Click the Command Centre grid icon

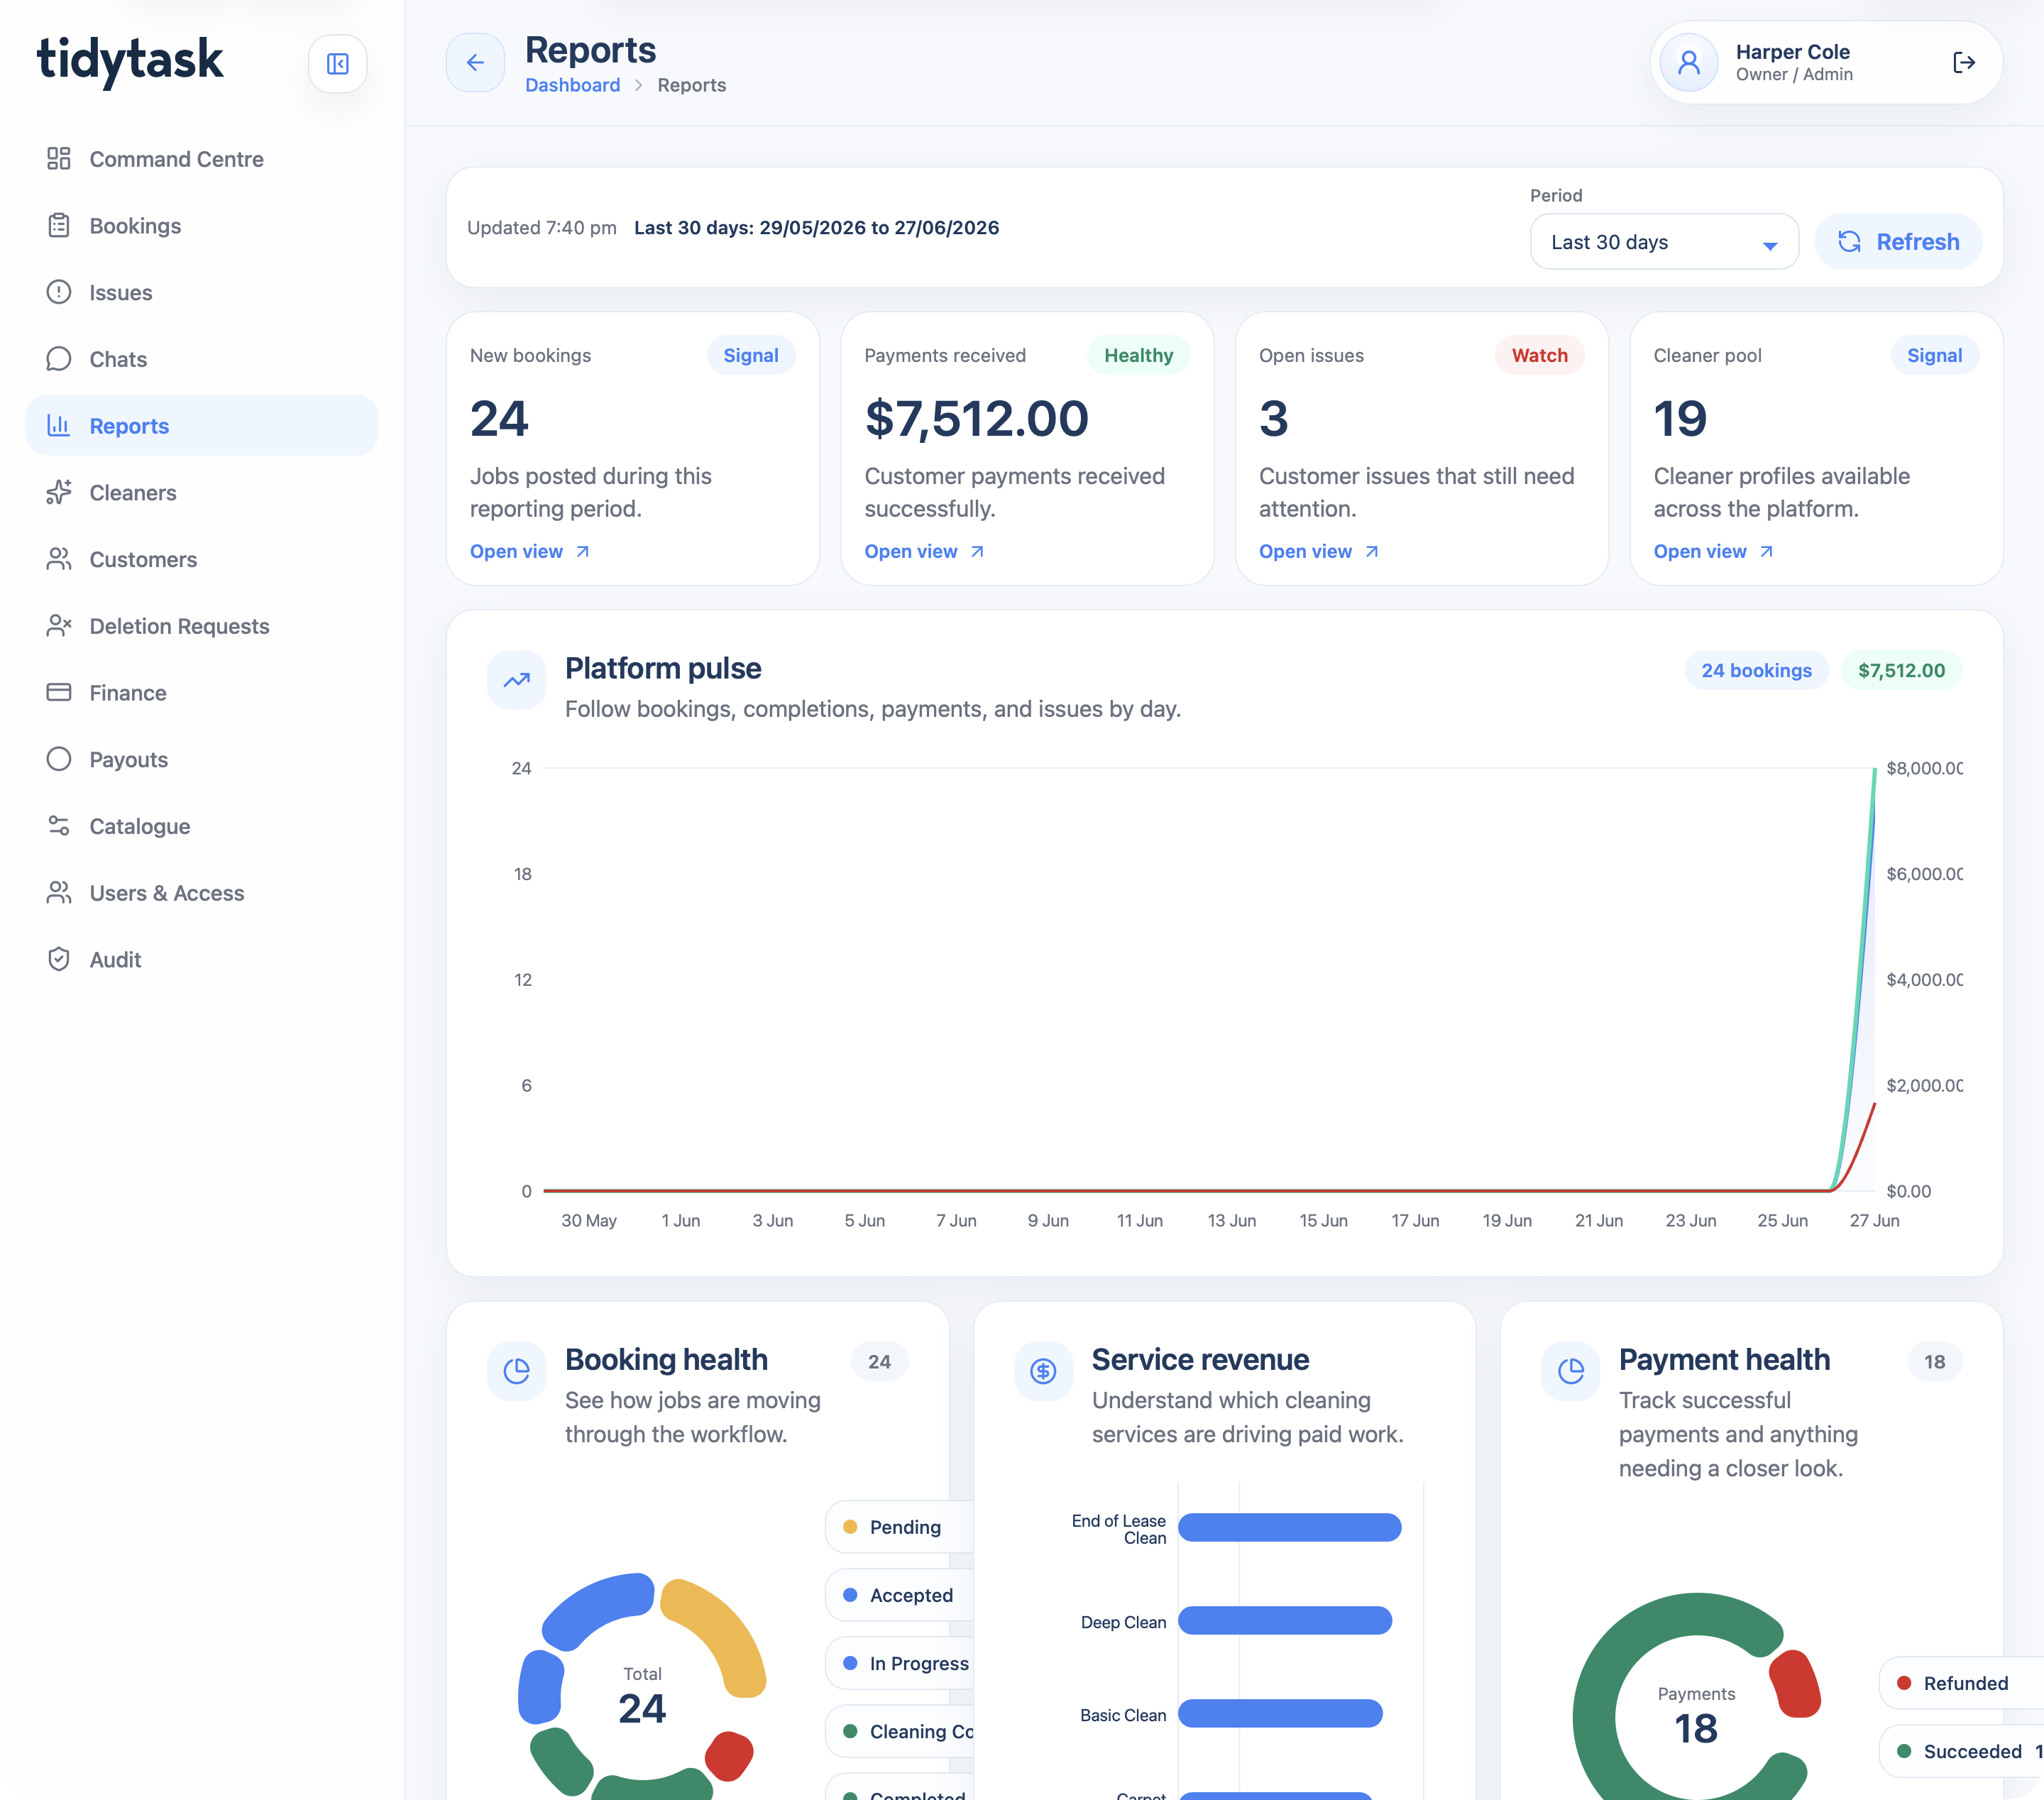(x=59, y=158)
